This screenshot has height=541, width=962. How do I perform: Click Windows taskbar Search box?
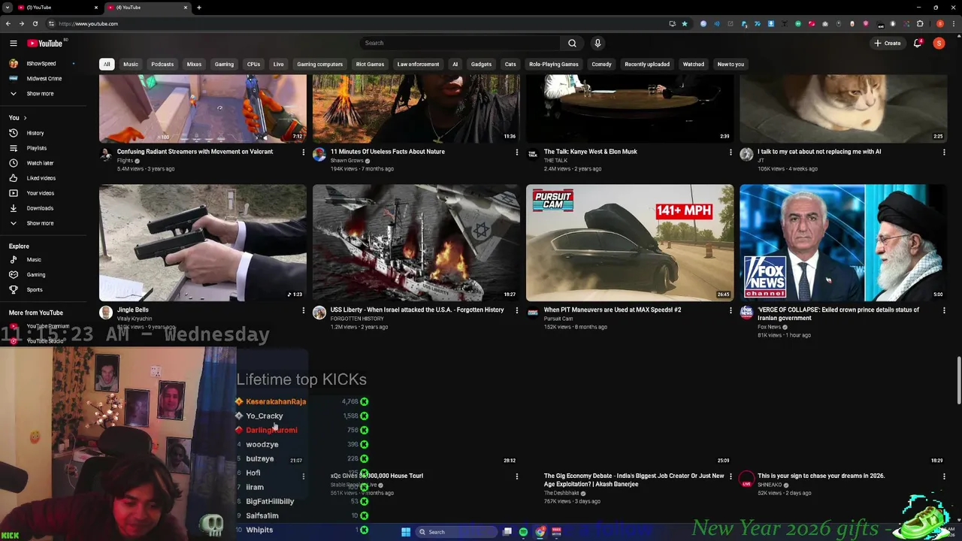[x=457, y=532]
